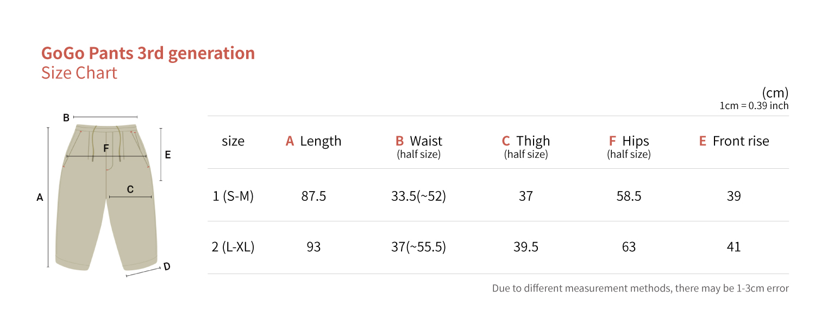Click the "GoGo Pants 3rd generation" title
The height and width of the screenshot is (324, 815).
click(x=148, y=53)
